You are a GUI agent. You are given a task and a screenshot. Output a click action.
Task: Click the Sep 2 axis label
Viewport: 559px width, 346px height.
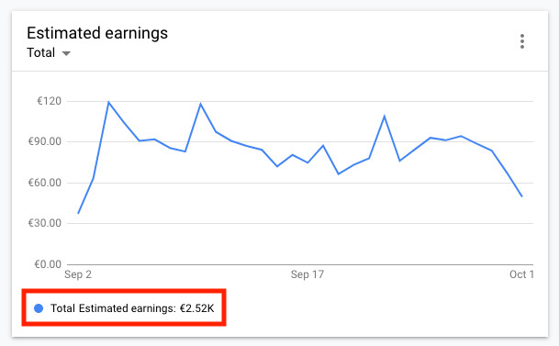tap(78, 274)
